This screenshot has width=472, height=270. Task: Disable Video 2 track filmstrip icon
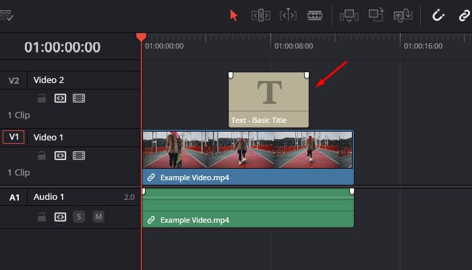coord(79,99)
